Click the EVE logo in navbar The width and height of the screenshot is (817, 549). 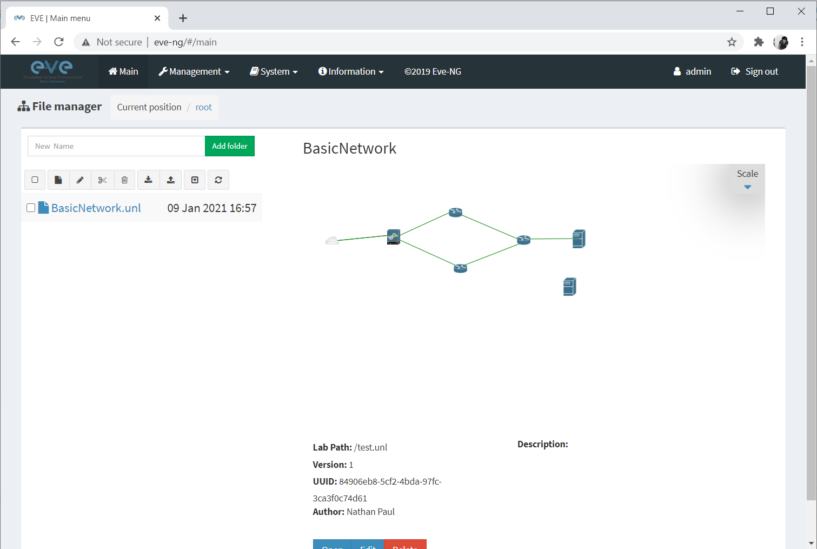[x=51, y=71]
